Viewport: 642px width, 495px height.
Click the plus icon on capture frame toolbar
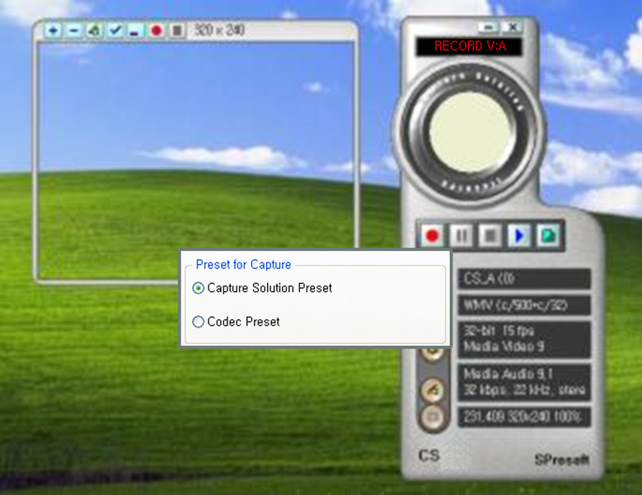(x=54, y=31)
